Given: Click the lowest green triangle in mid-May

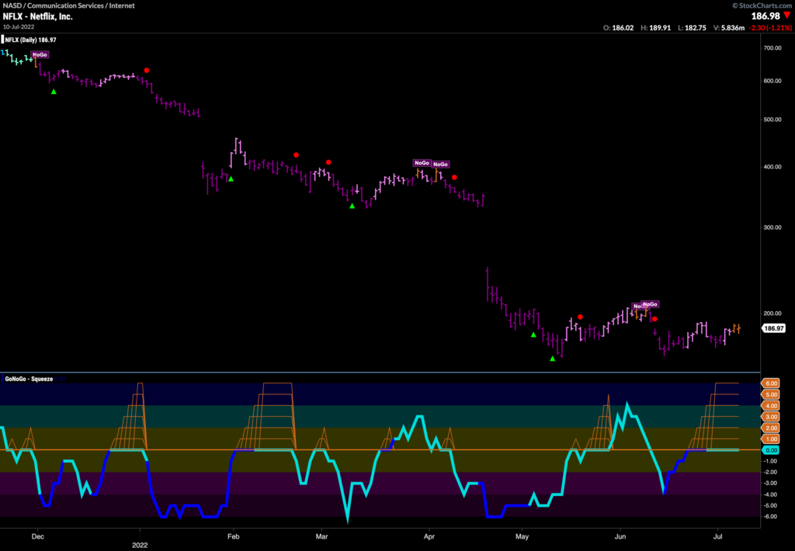Looking at the screenshot, I should (x=553, y=359).
